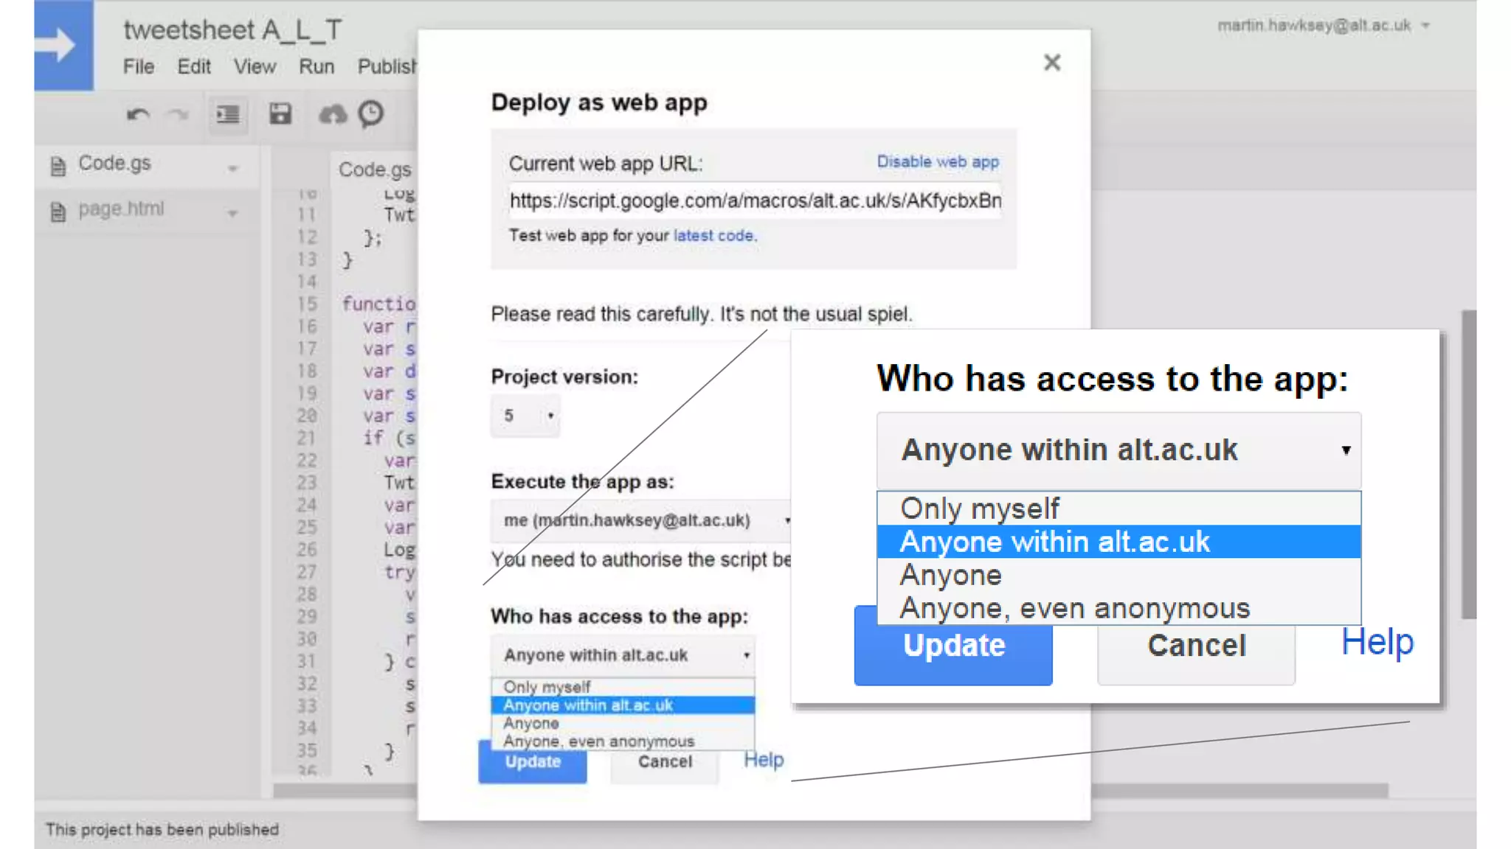The width and height of the screenshot is (1511, 849).
Task: Click the indent format icon
Action: 227,114
